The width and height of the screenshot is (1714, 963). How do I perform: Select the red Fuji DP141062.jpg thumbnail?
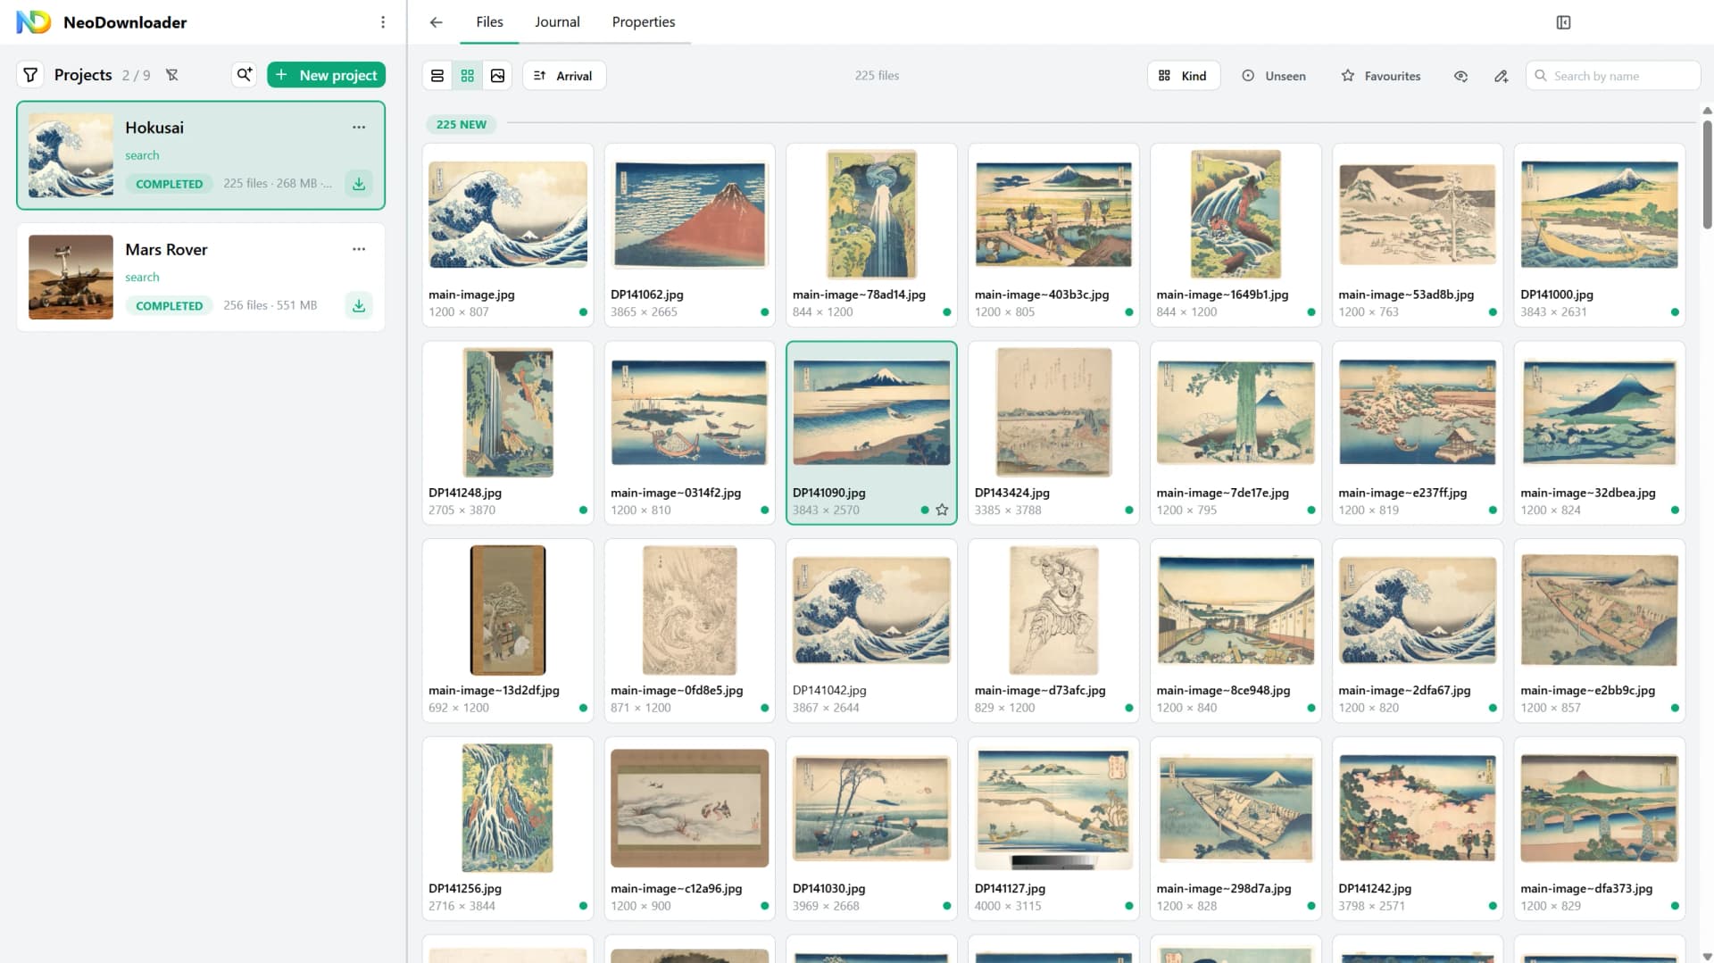[x=690, y=214]
